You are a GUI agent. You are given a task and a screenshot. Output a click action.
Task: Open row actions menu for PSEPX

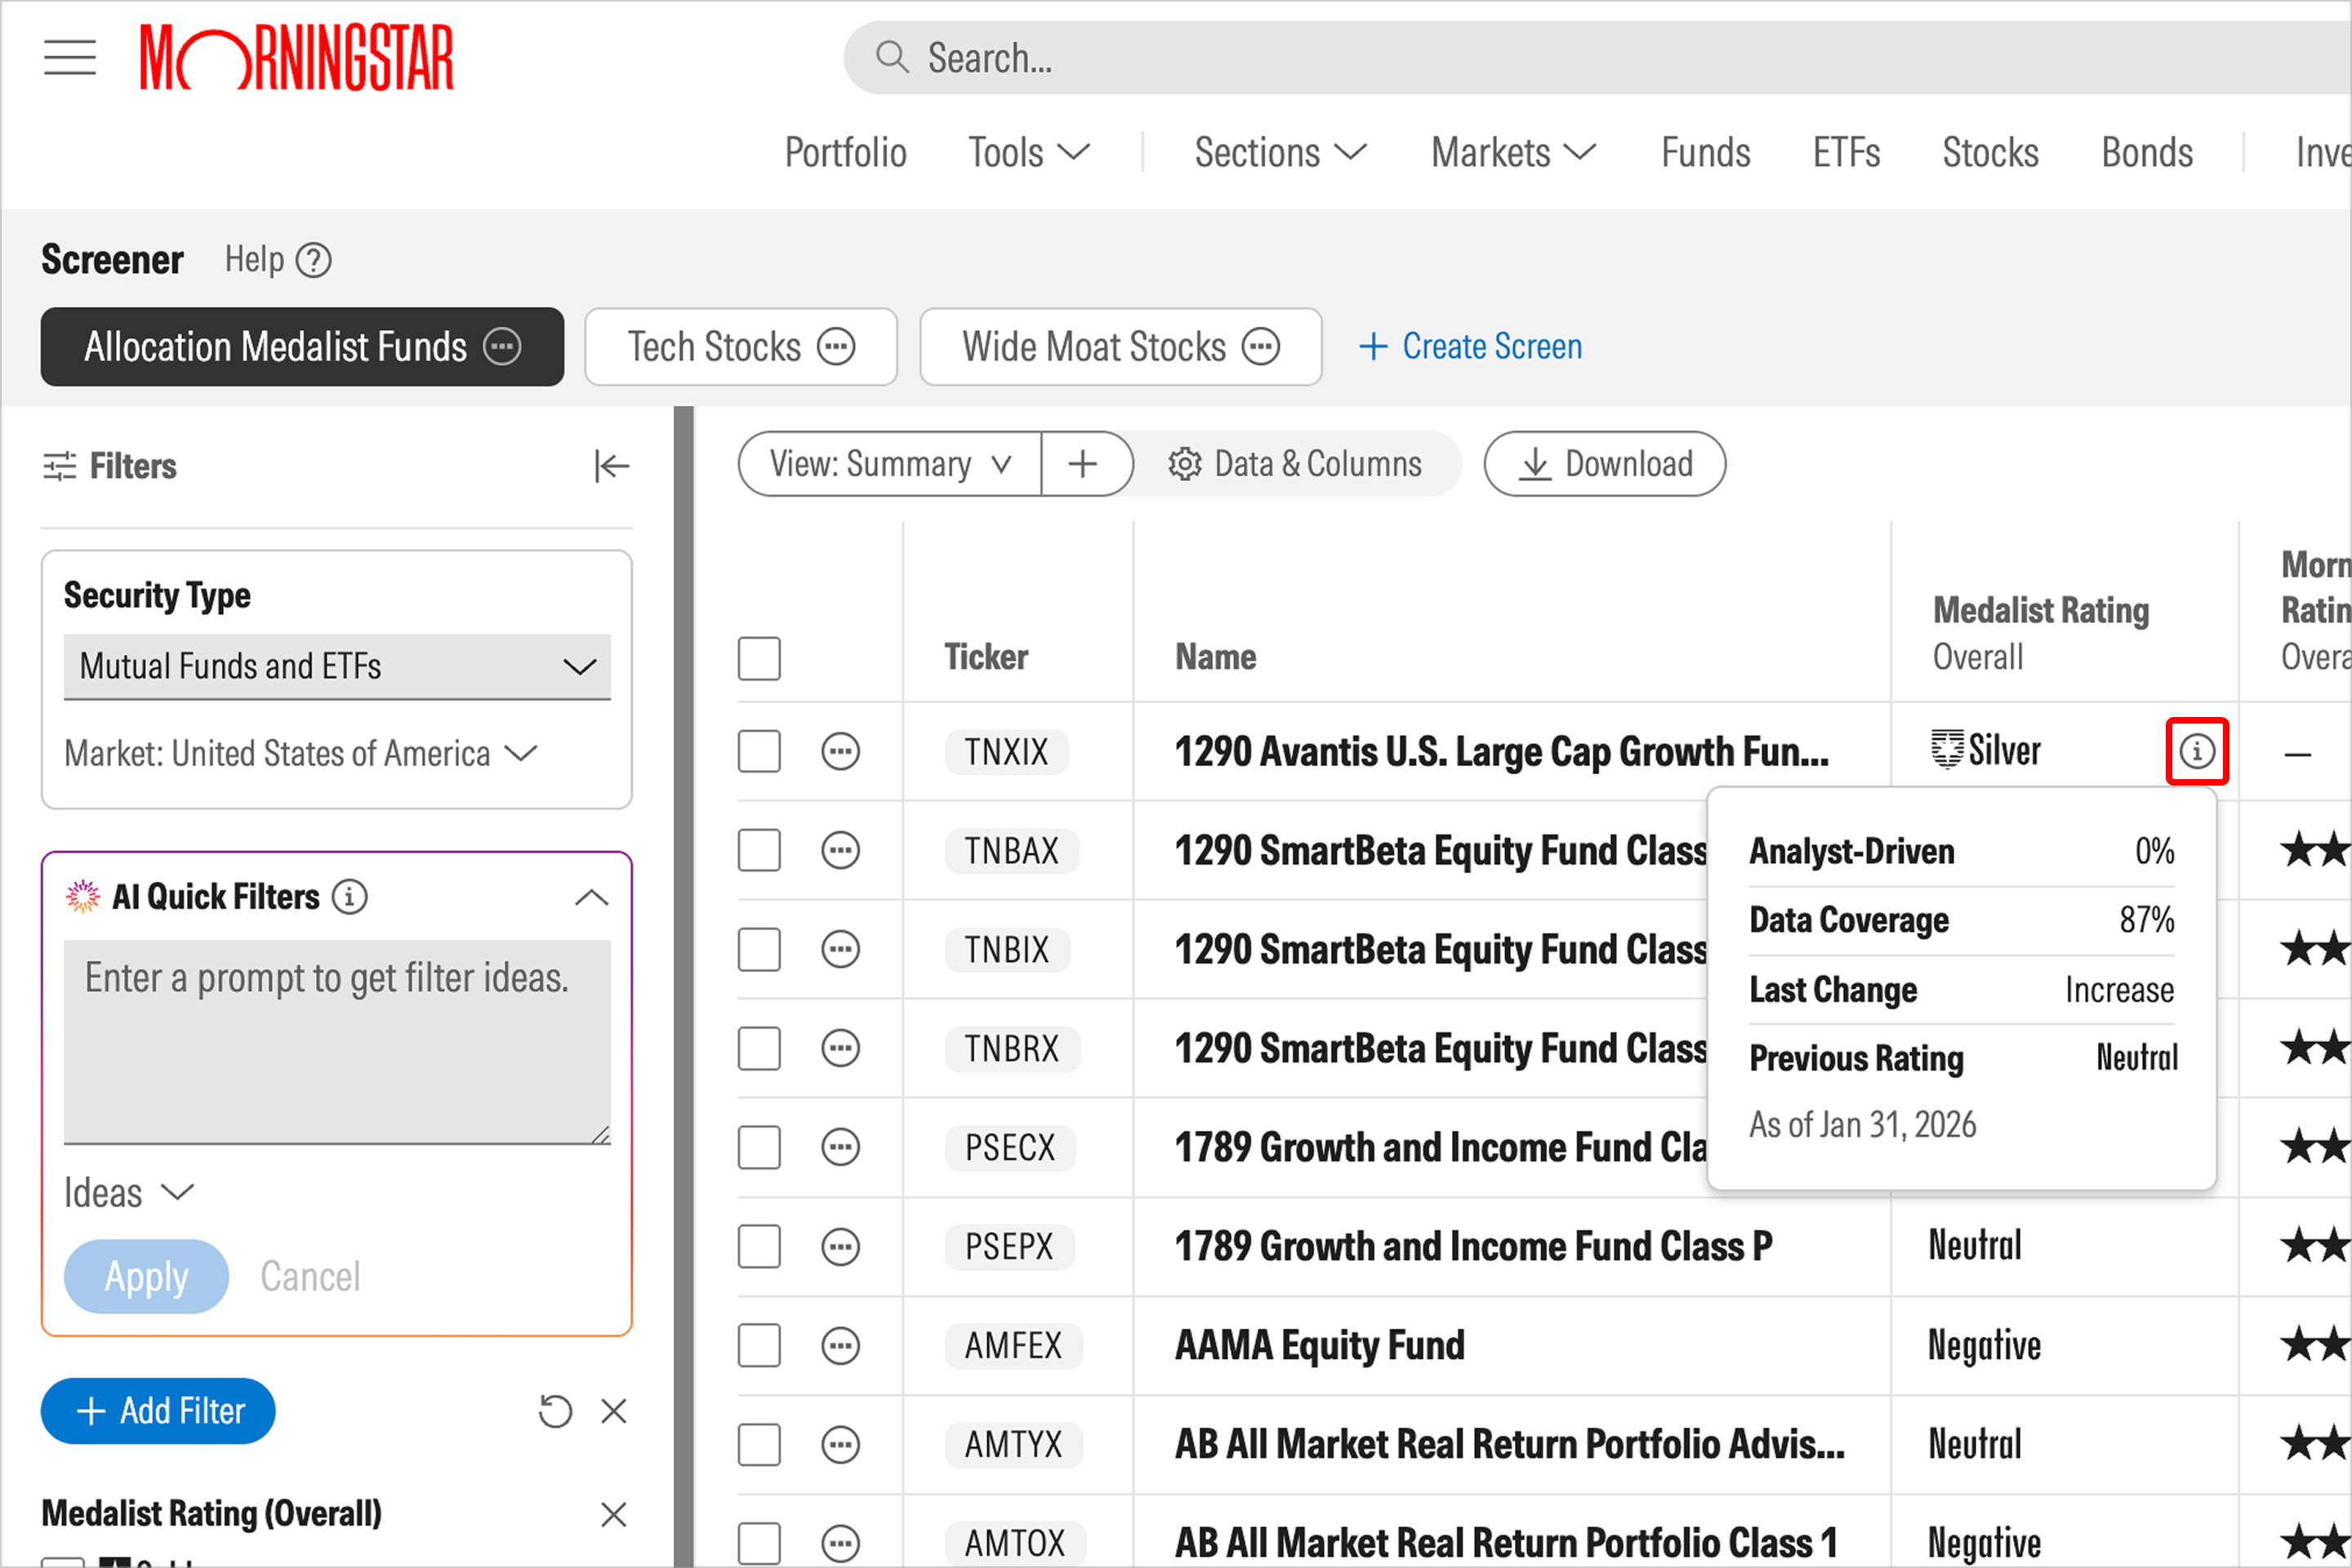841,1247
